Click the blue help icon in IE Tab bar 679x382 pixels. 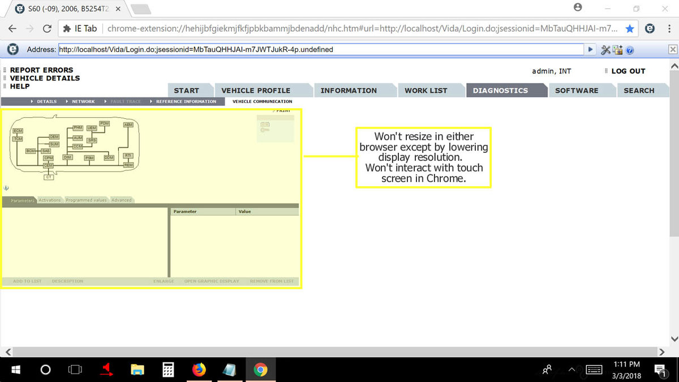click(x=630, y=50)
